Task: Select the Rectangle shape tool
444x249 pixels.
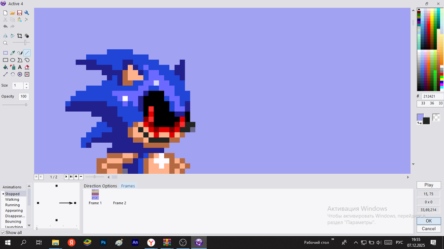Action: 5,60
